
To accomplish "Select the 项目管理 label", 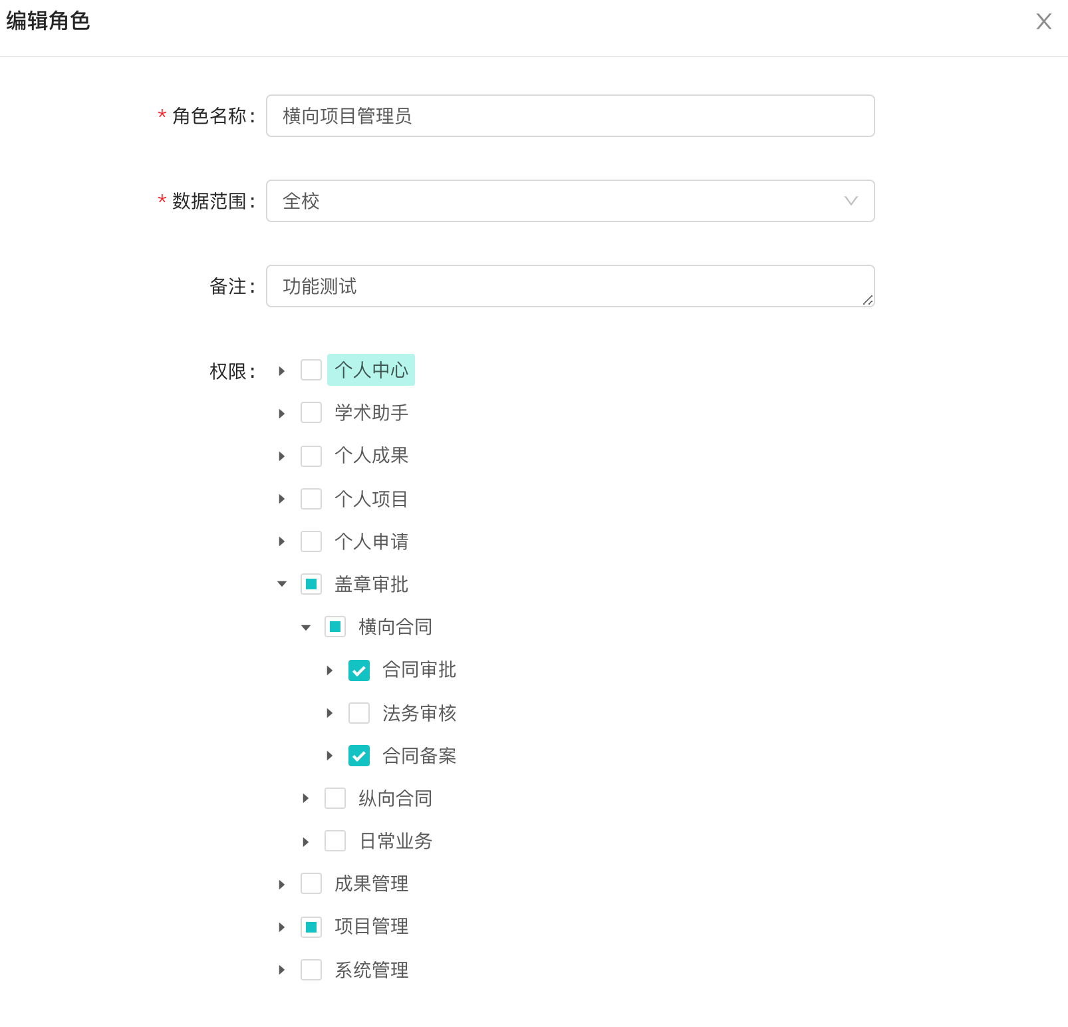I will pos(371,927).
